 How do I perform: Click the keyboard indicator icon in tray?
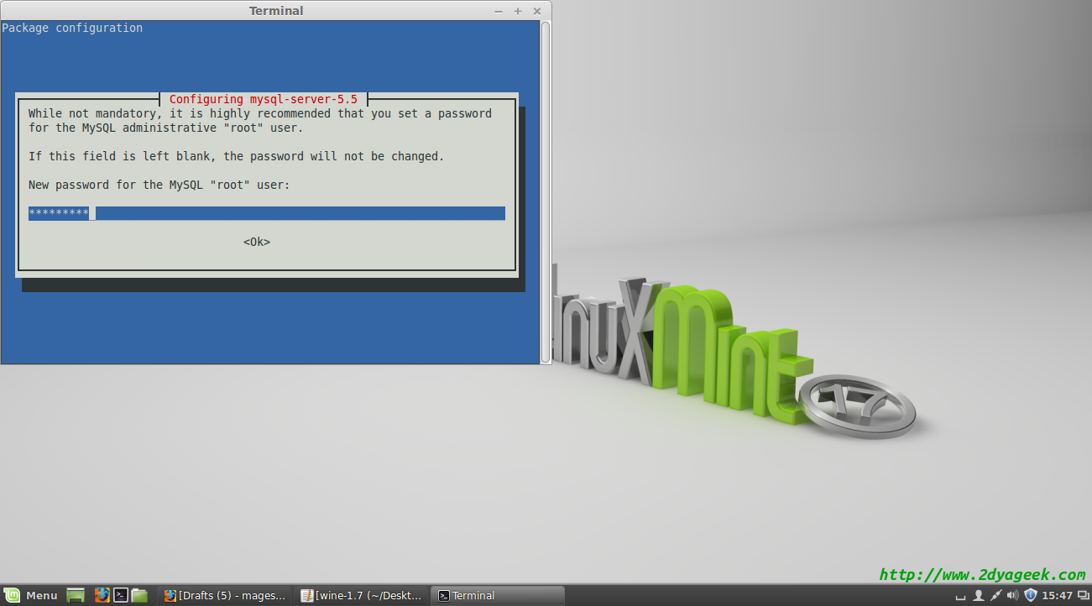(x=962, y=596)
